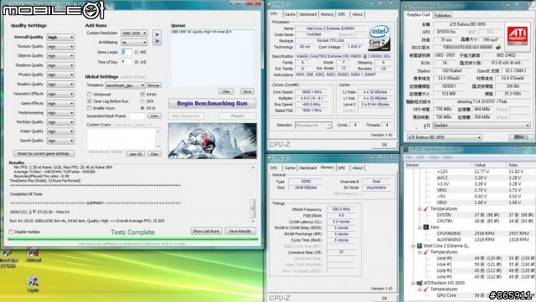Click the BIOS save chip icon in GPU-Z
This screenshot has width=536, height=302.
pyautogui.click(x=498, y=47)
